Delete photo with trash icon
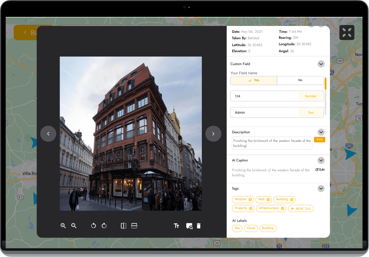 199,226
